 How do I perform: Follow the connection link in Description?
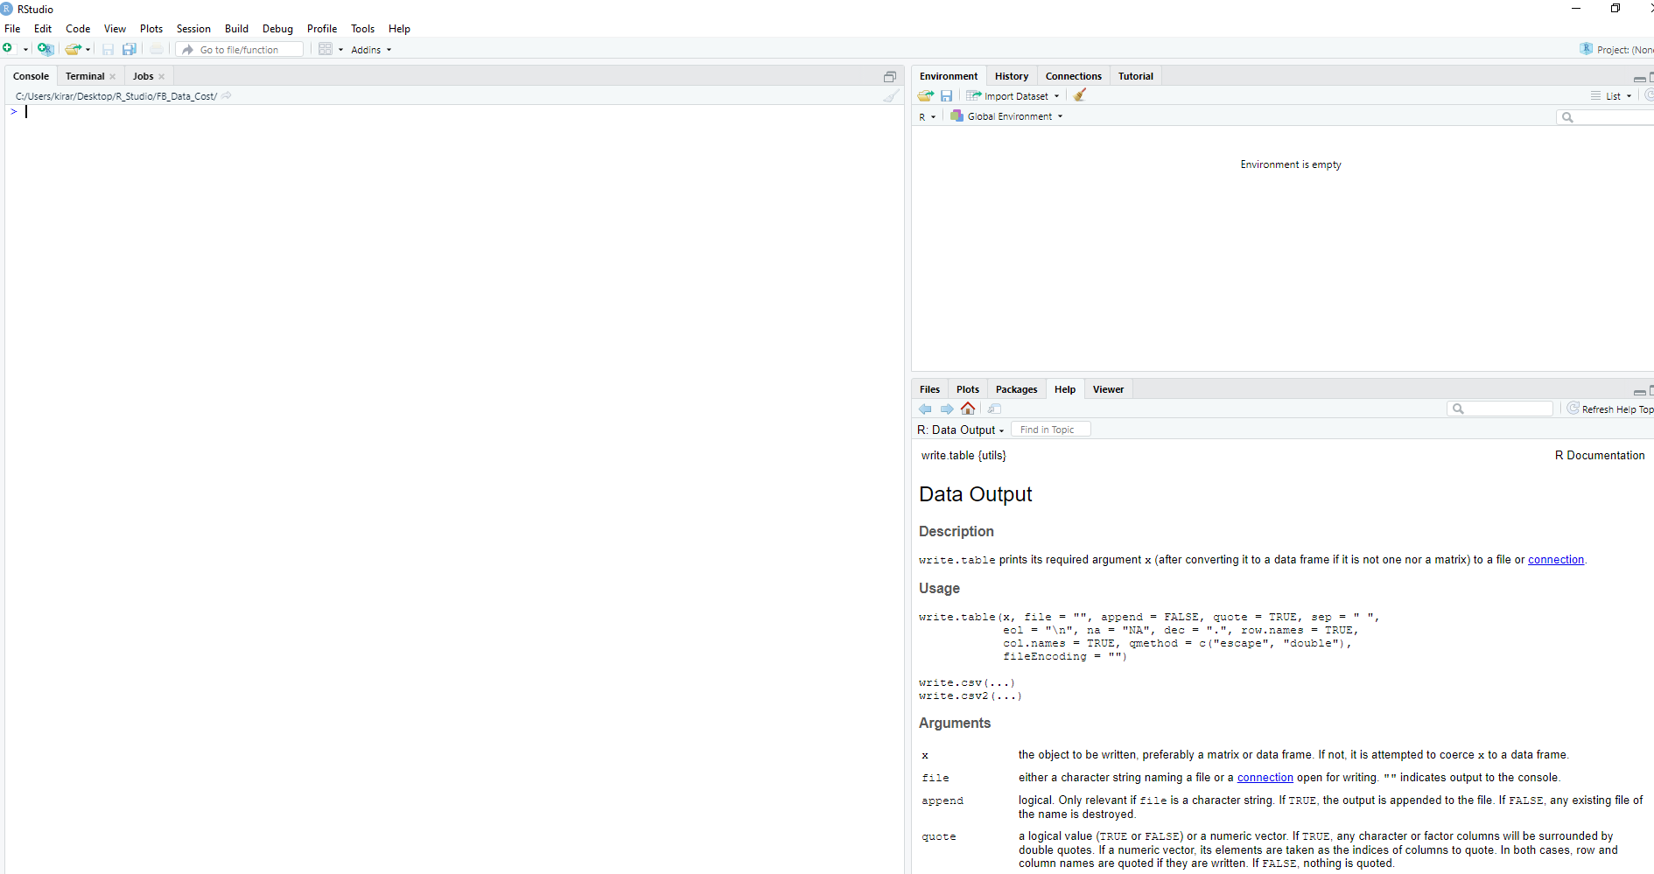point(1555,560)
